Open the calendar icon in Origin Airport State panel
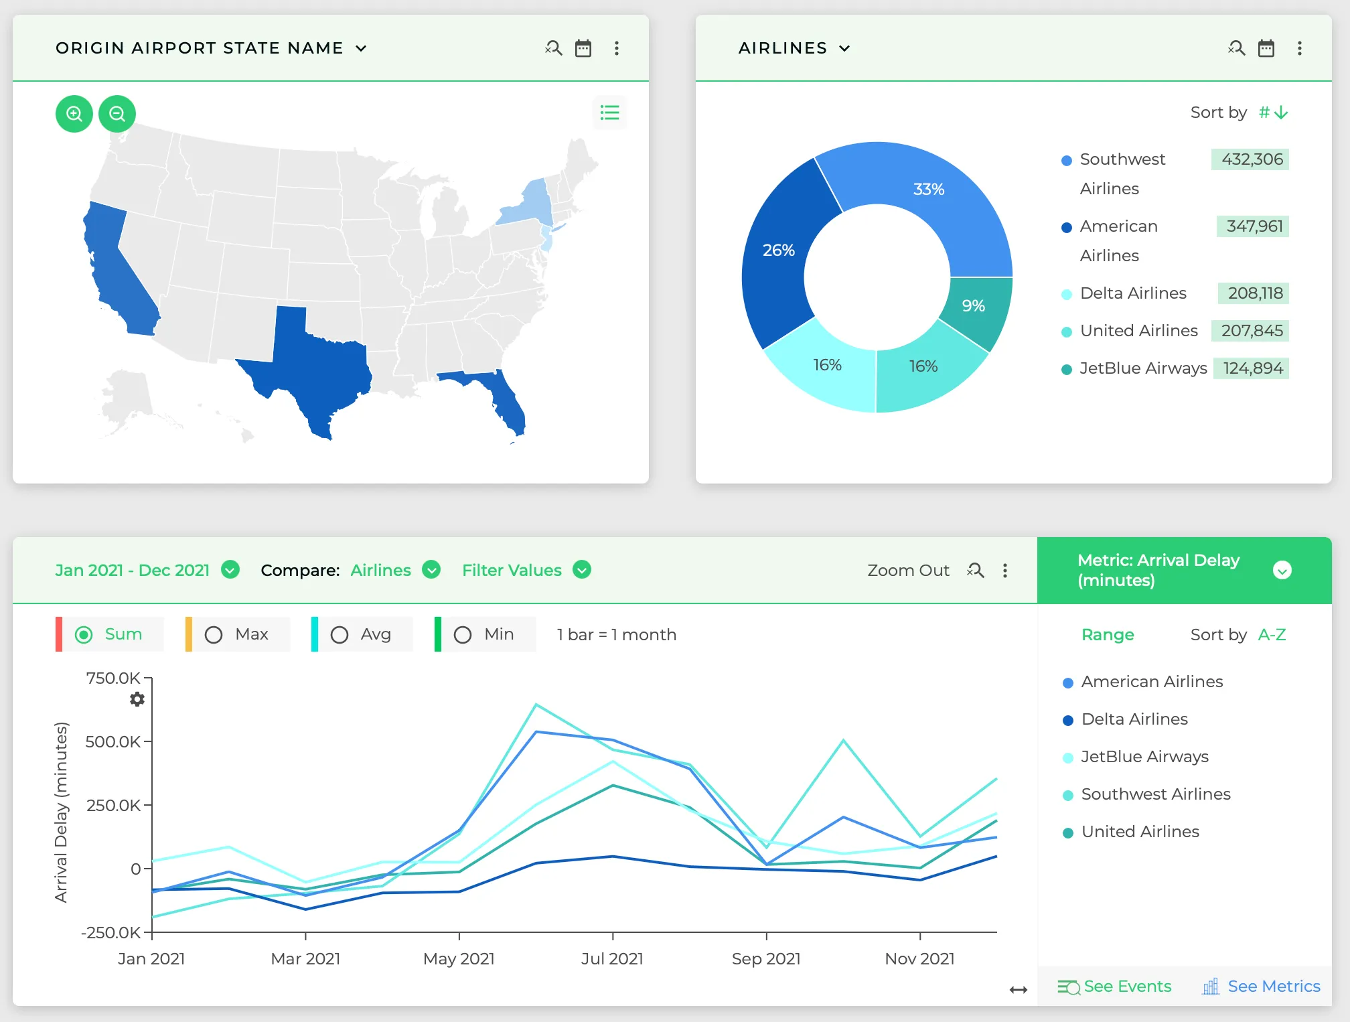1350x1022 pixels. pos(583,48)
